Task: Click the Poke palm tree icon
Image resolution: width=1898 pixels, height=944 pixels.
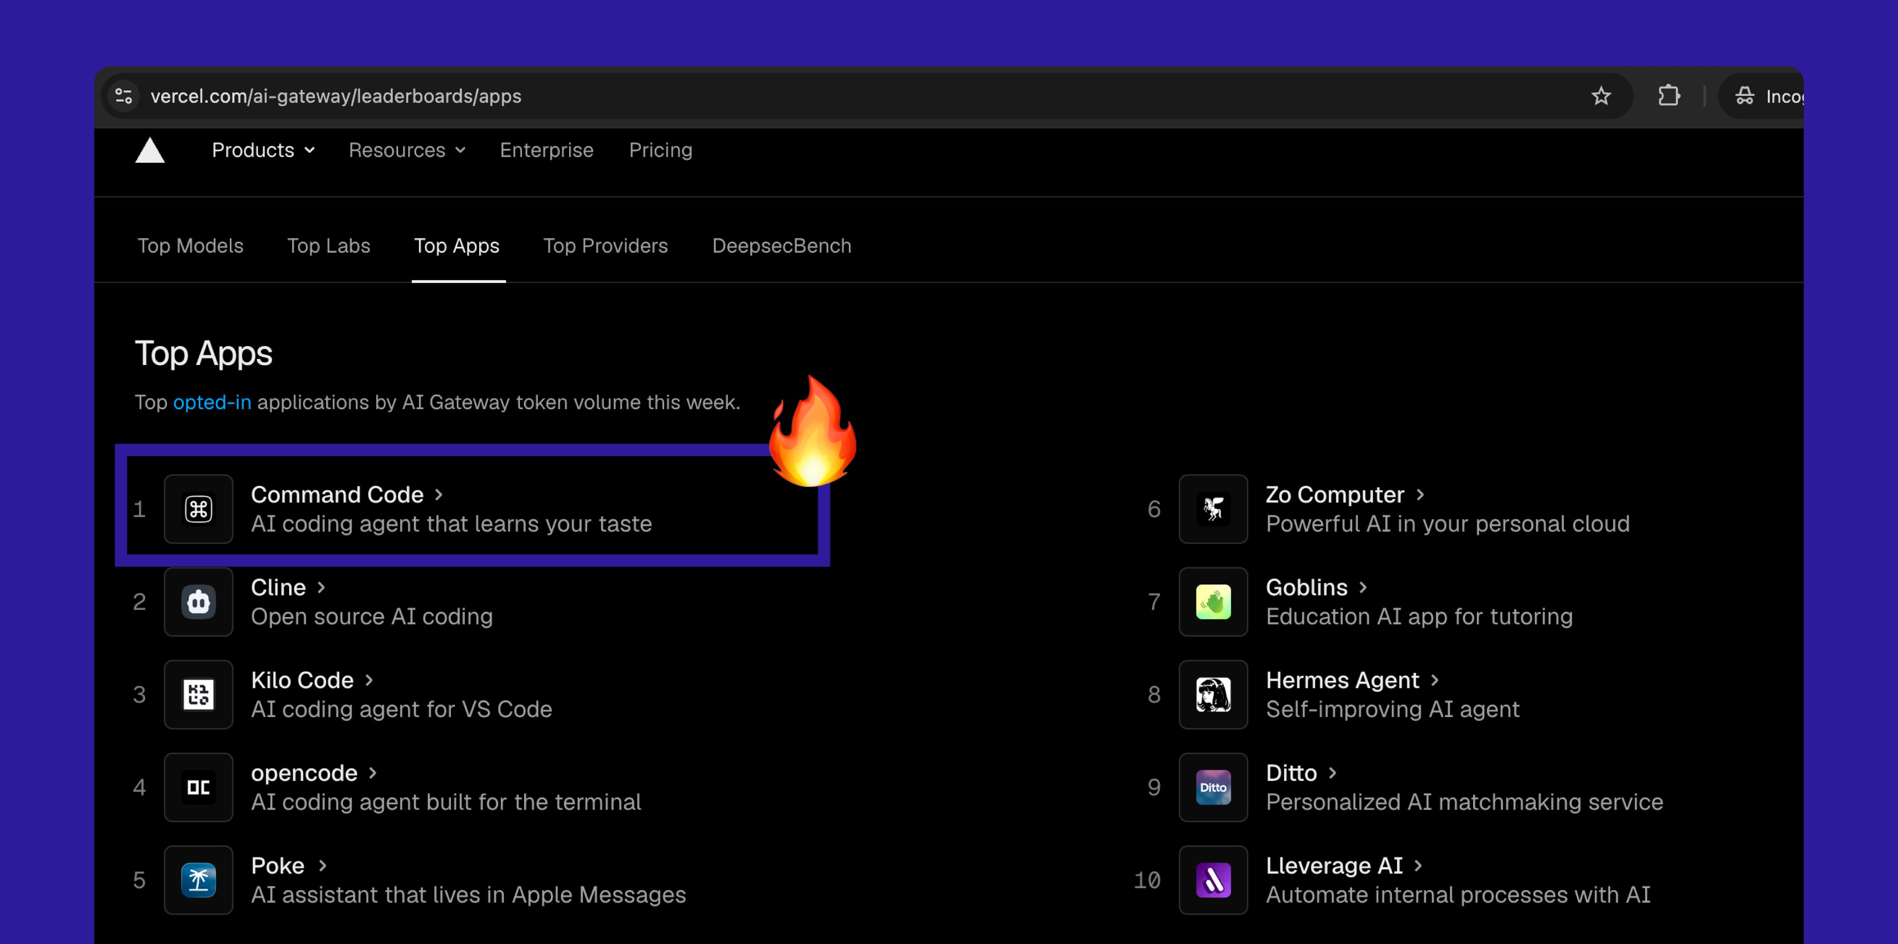Action: [x=198, y=880]
